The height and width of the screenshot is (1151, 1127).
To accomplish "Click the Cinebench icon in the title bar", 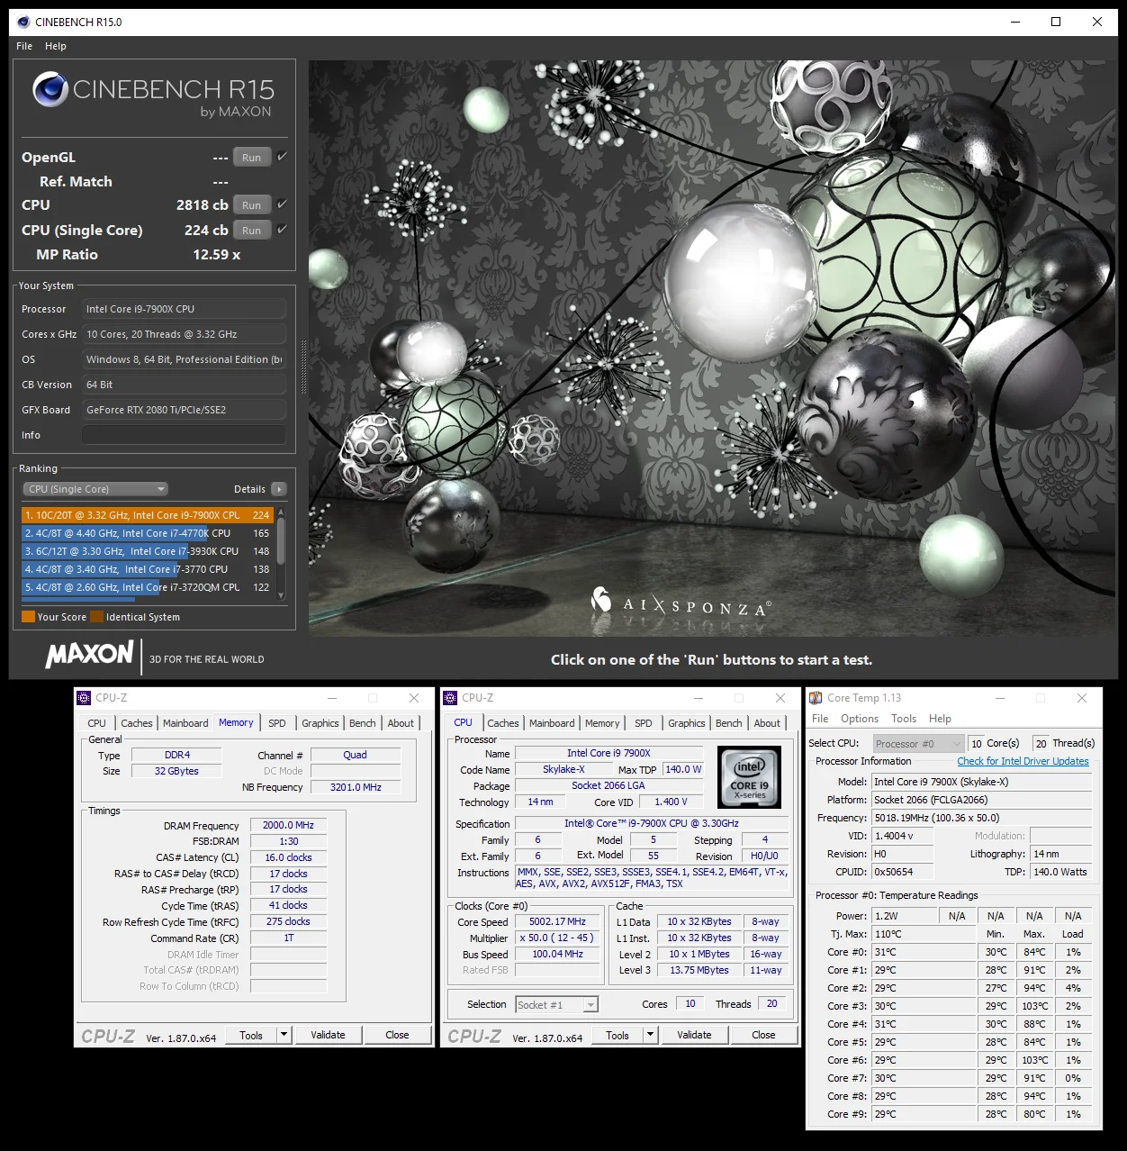I will pyautogui.click(x=23, y=22).
